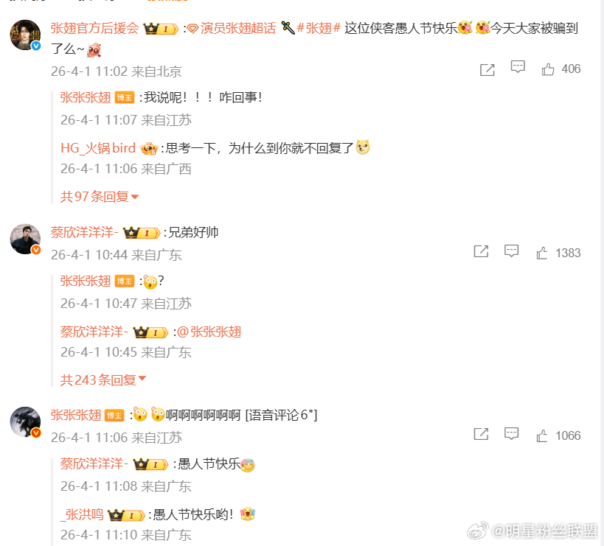Expand 共97条回复 replies

tap(99, 197)
